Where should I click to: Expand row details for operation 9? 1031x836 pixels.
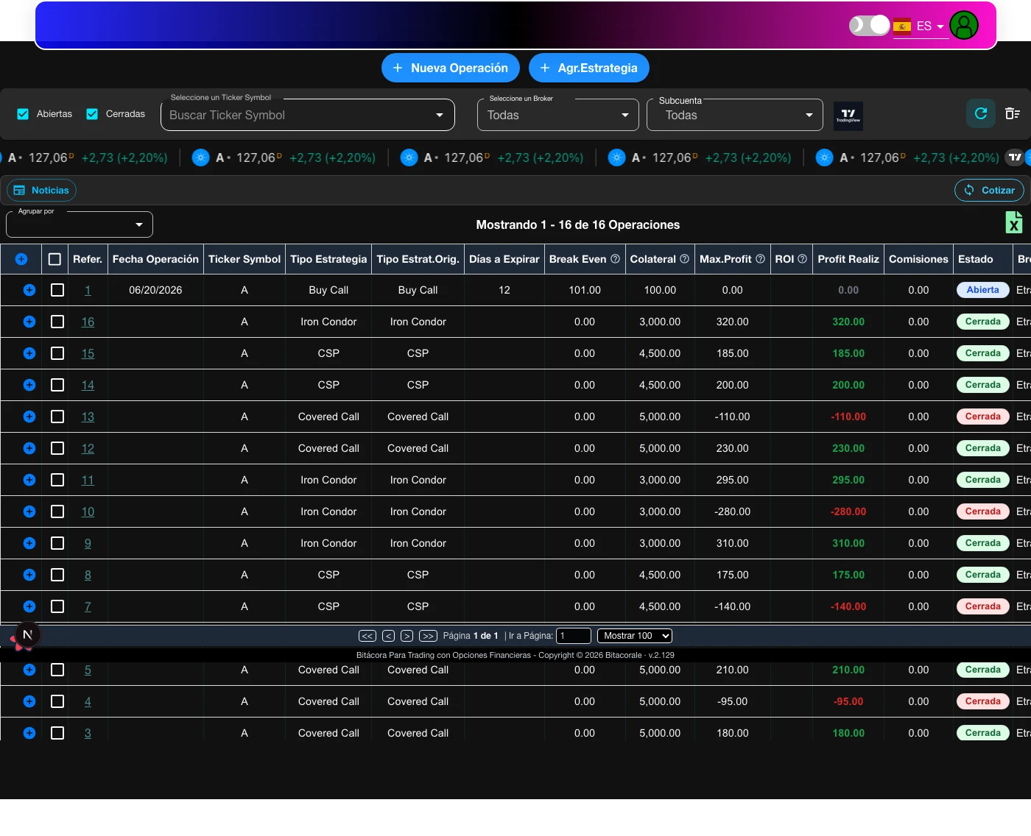click(29, 543)
